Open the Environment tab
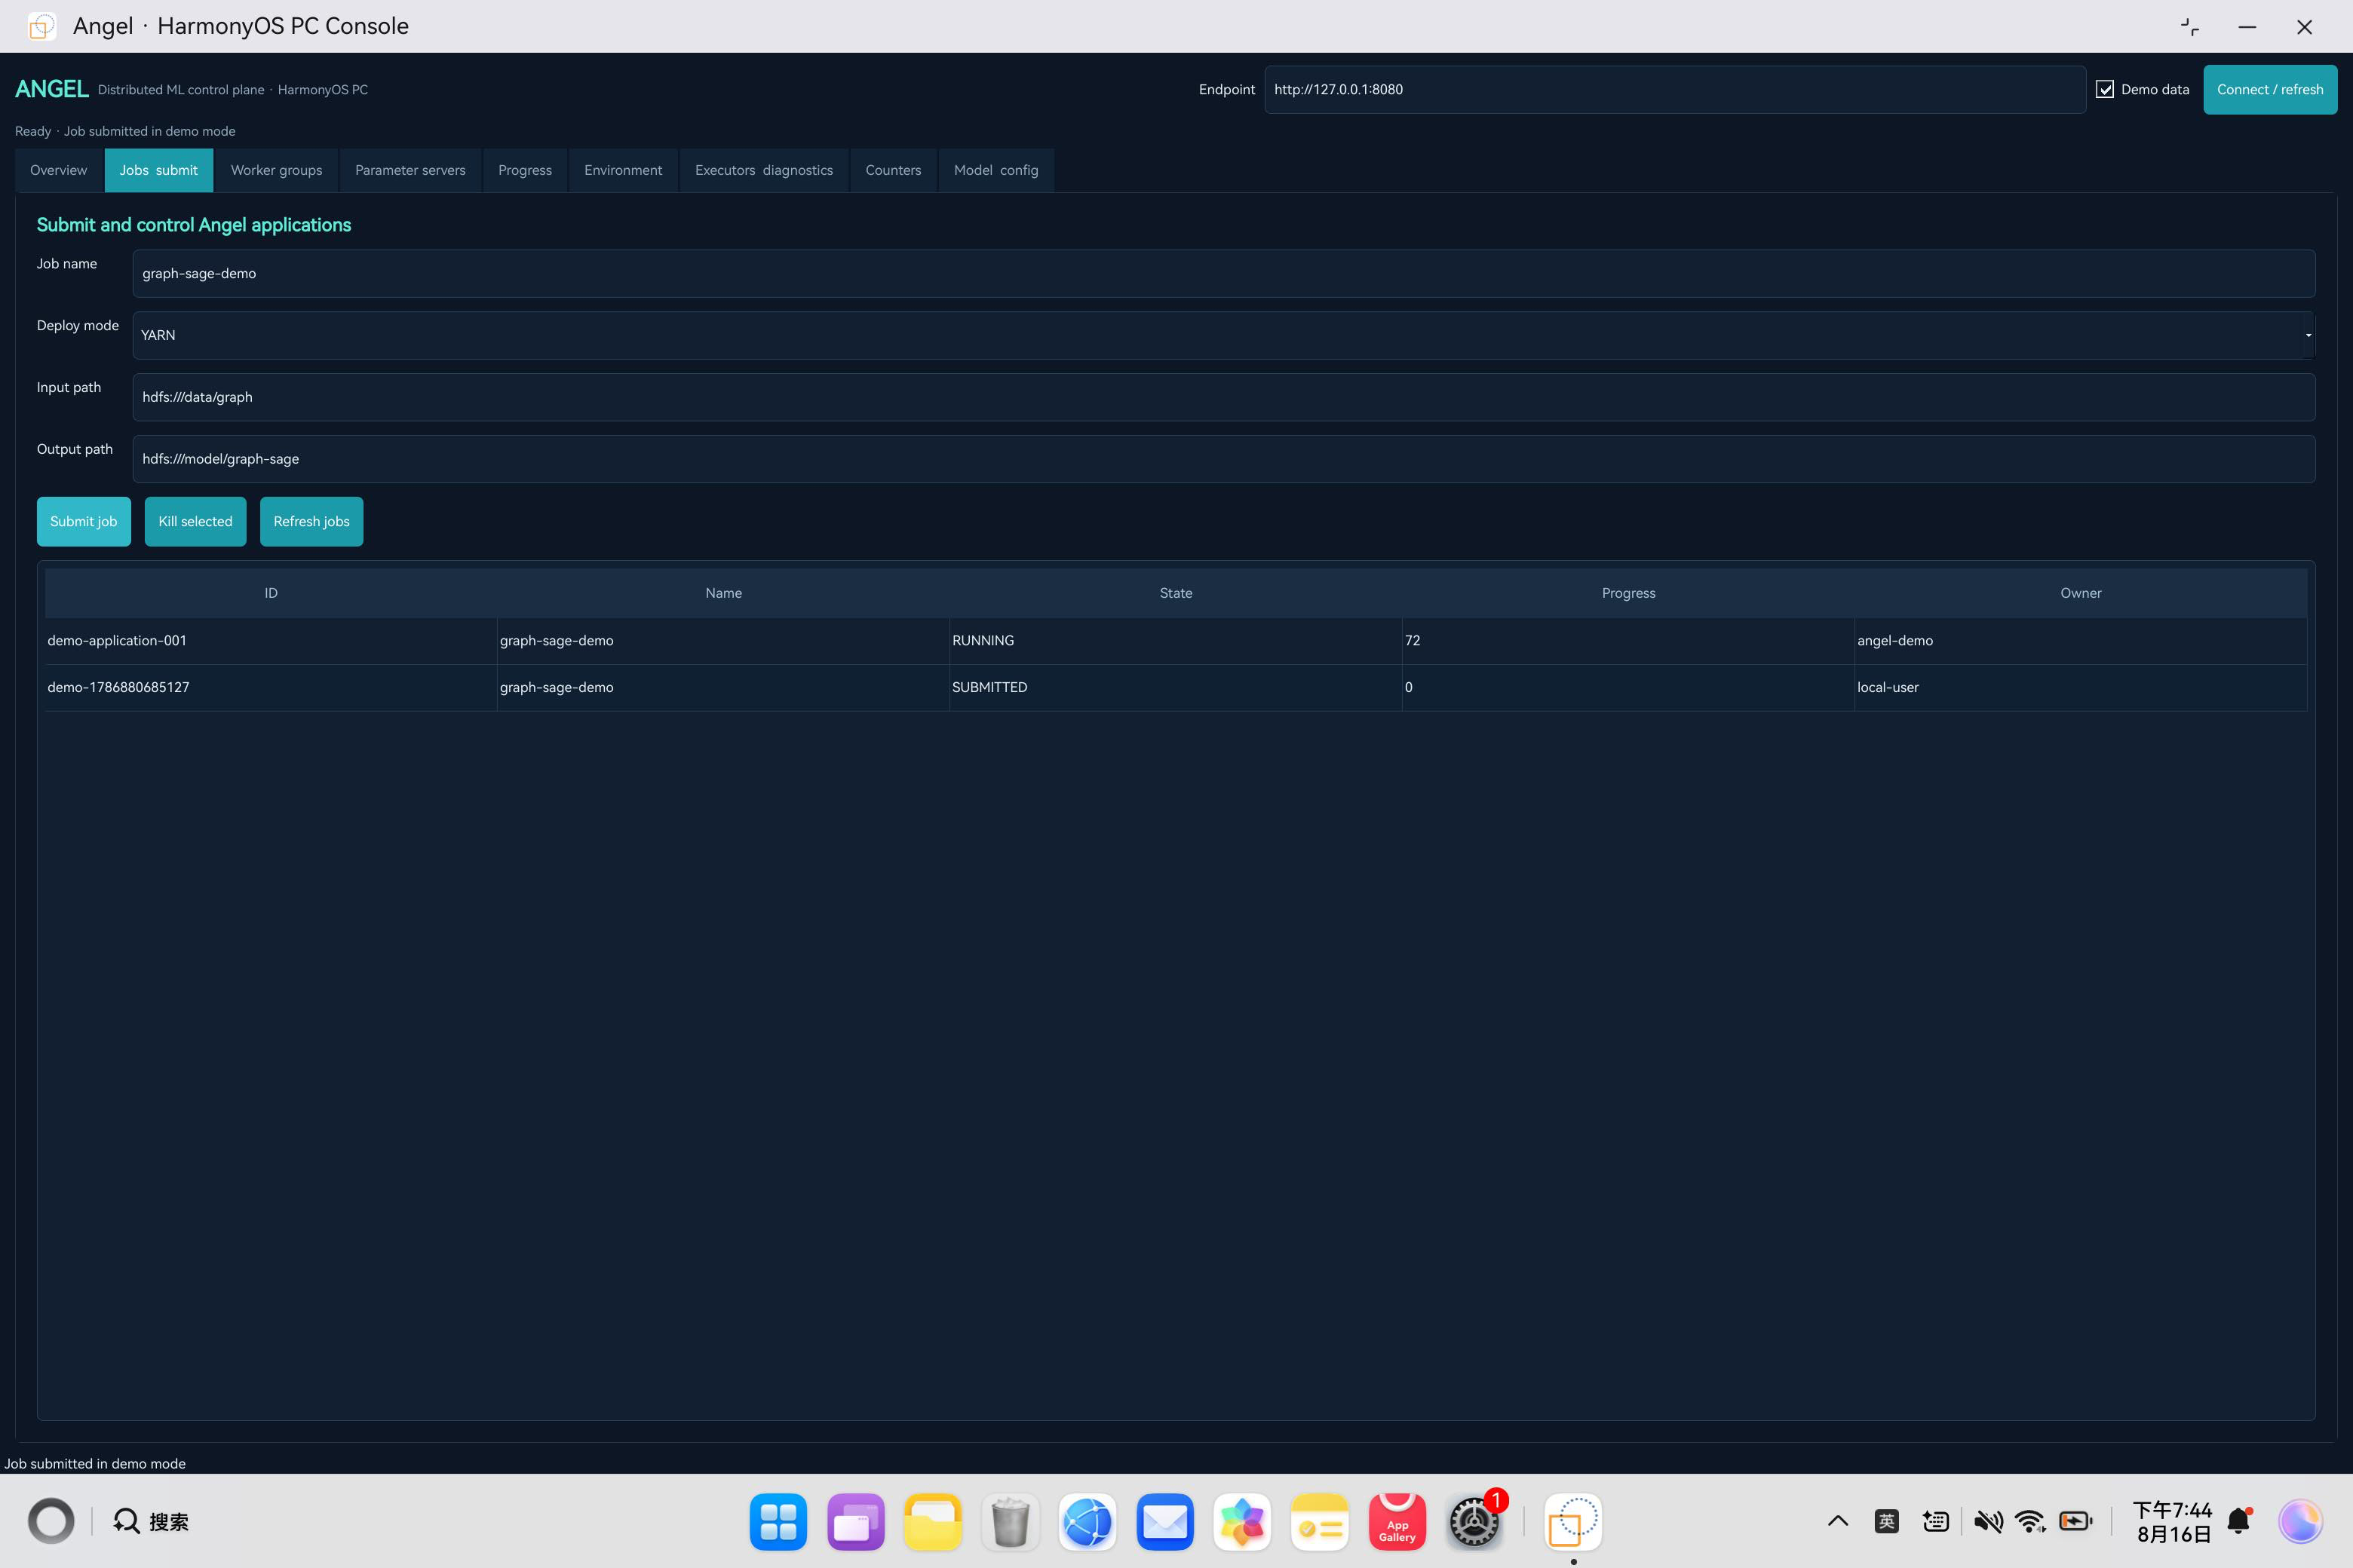Screen dimensions: 2353x1568 [x=623, y=170]
